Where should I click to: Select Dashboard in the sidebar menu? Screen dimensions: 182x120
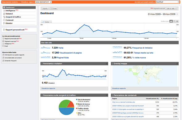(x=19, y=7)
